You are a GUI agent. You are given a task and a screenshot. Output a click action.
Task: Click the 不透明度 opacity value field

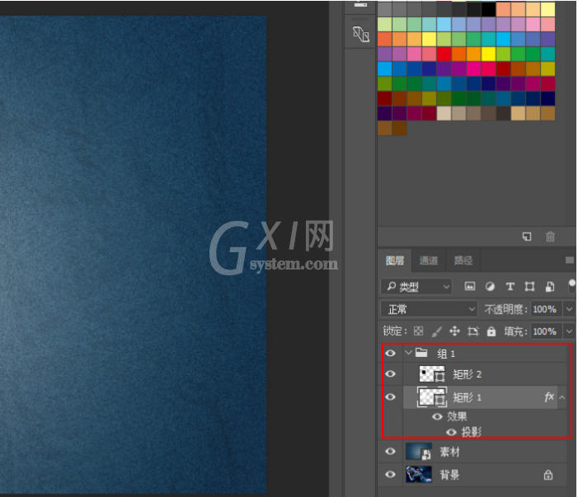(x=546, y=309)
